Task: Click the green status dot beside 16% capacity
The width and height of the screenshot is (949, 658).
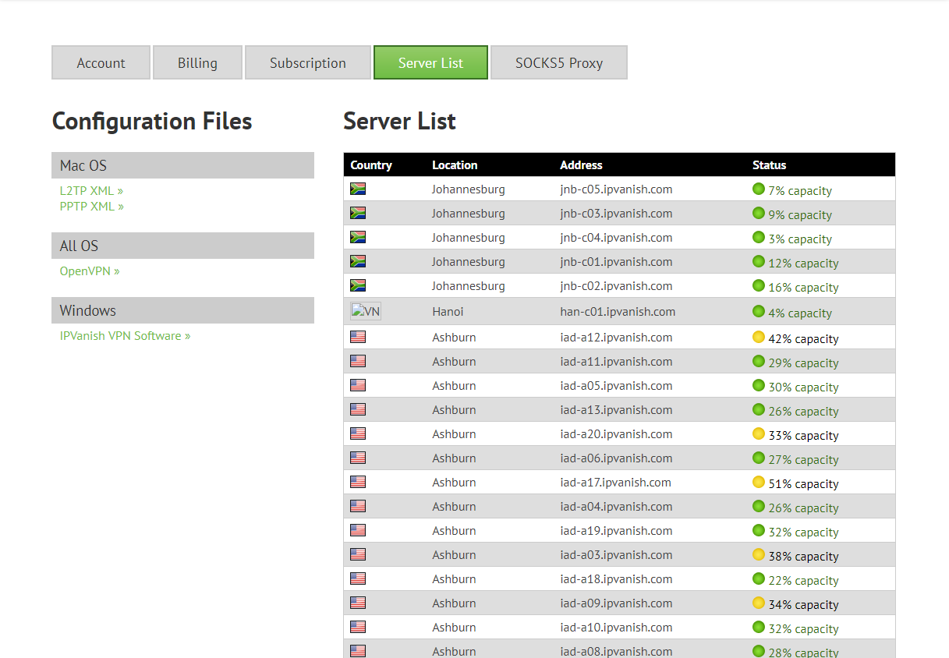Action: coord(757,285)
